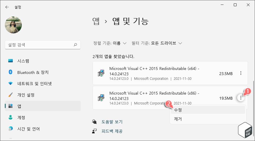Select Visual C++ 2015 Redistributable (x64) title

154,71
